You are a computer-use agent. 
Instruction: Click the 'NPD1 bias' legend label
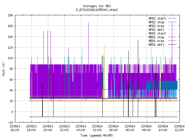[156, 41]
